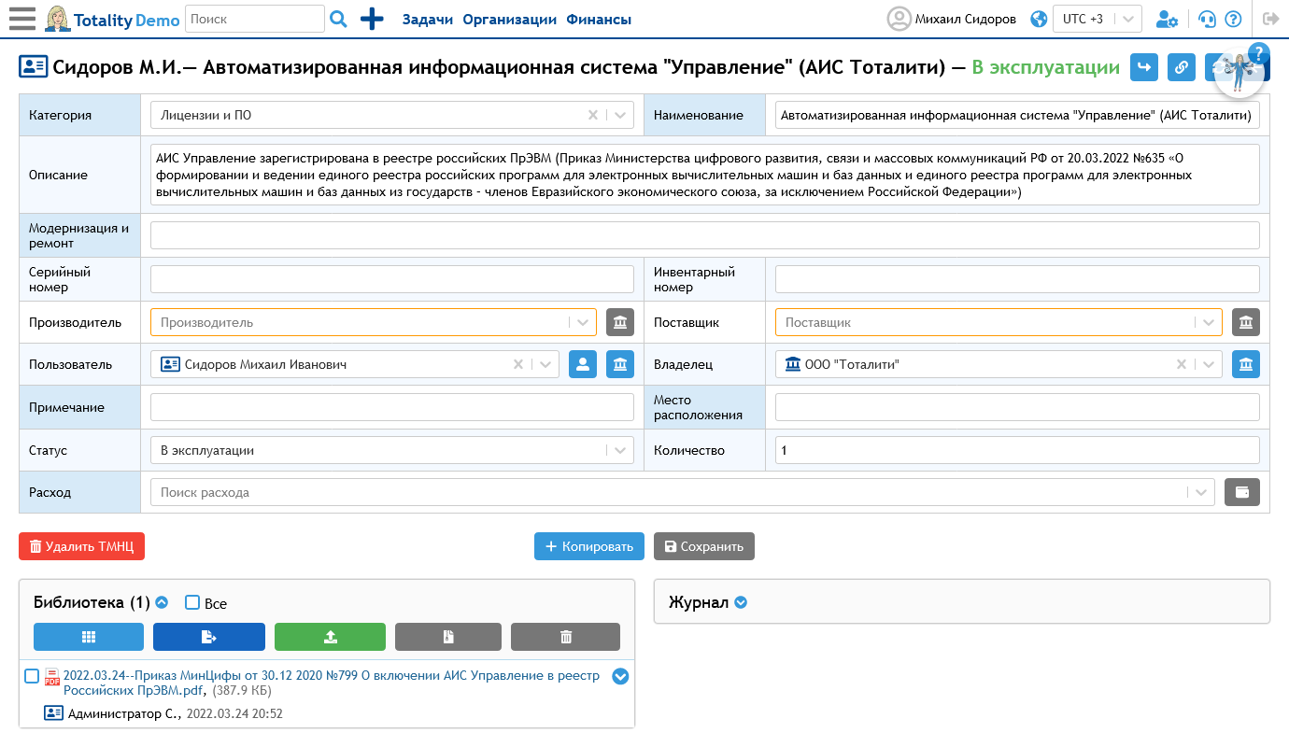Viewport: 1289px width, 747px height.
Task: Open the UTC +3 timezone dropdown
Action: pos(1098,19)
